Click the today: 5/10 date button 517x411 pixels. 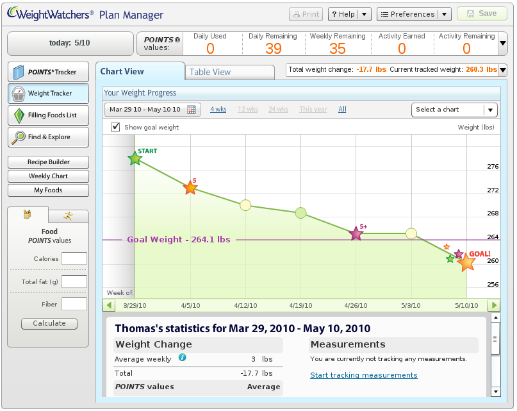(70, 43)
